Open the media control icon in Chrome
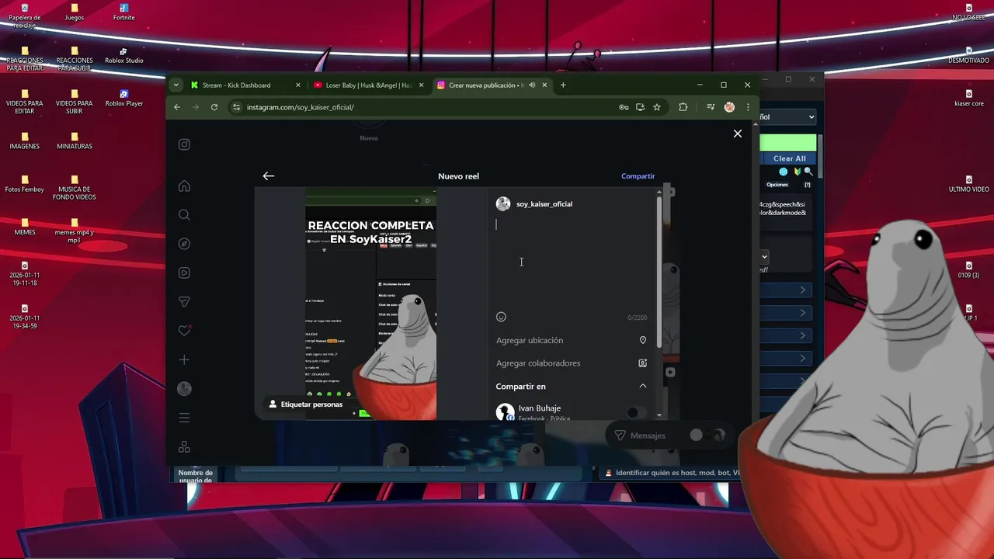Viewport: 994px width, 559px height. [x=711, y=107]
